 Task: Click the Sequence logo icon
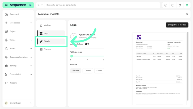pos(6,5)
